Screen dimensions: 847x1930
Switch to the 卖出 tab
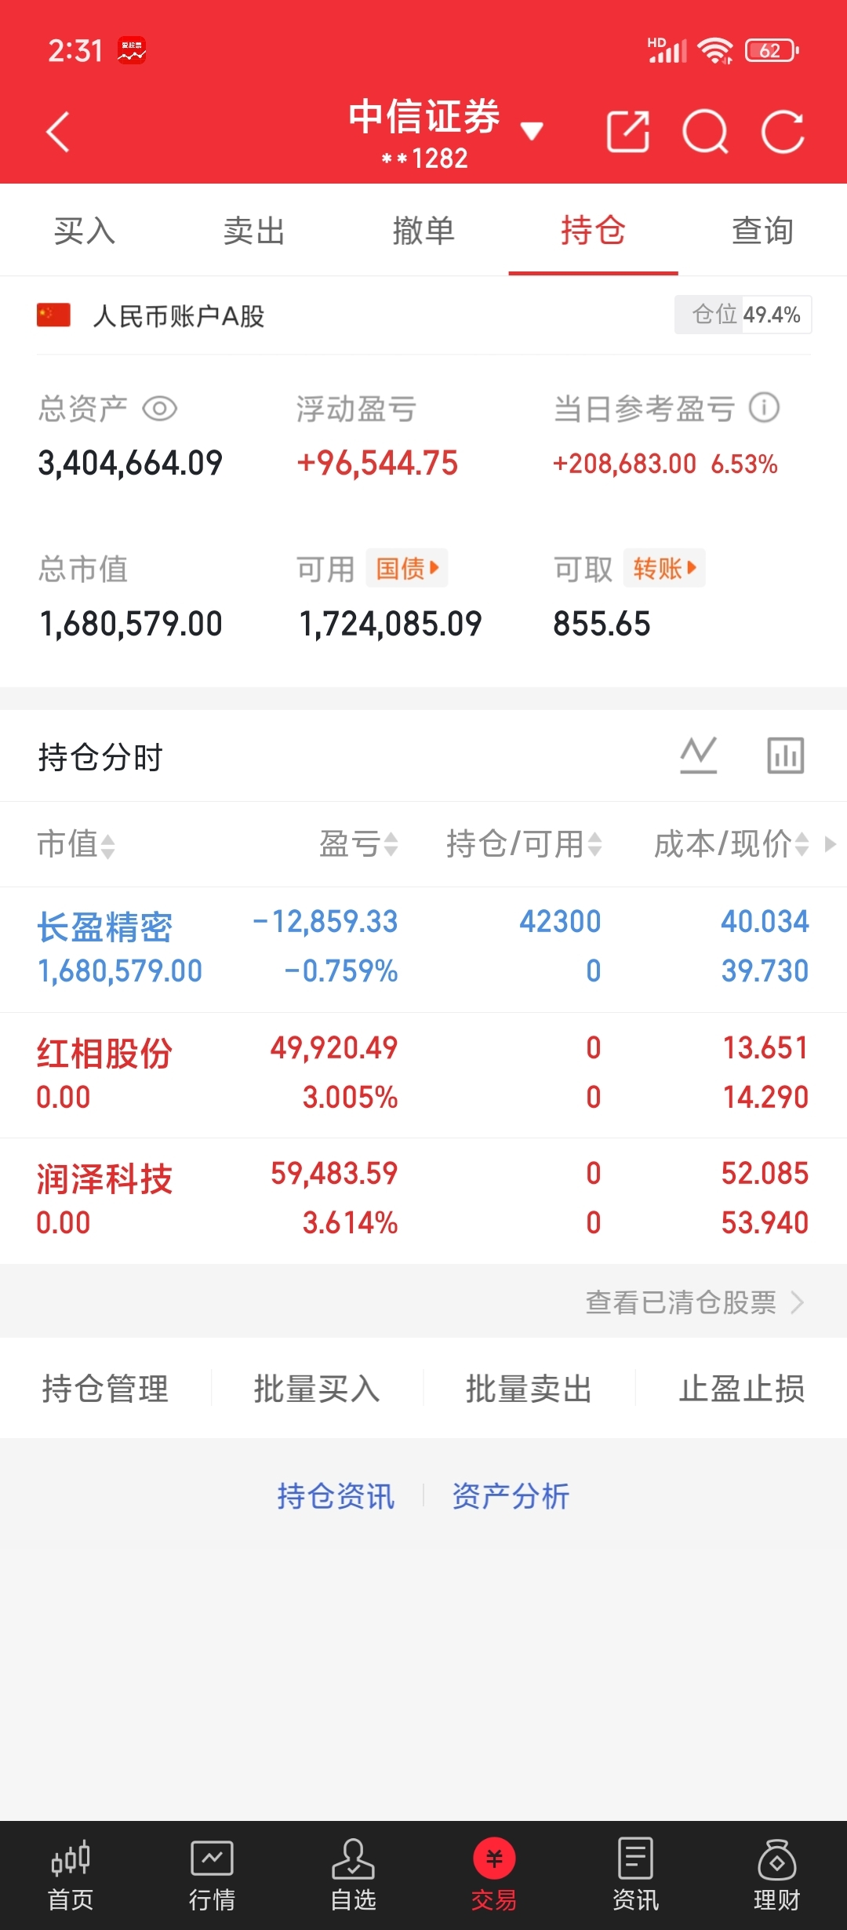(254, 231)
